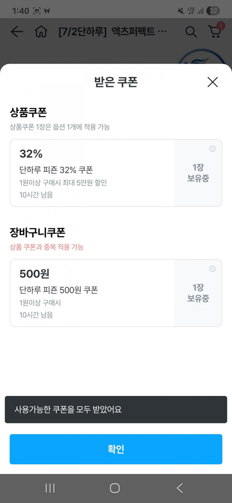Tap the back arrow in the header
The image size is (232, 503).
(17, 32)
